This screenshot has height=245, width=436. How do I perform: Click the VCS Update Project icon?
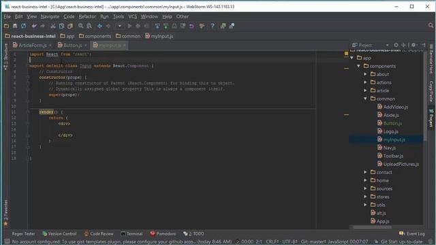pos(157,26)
